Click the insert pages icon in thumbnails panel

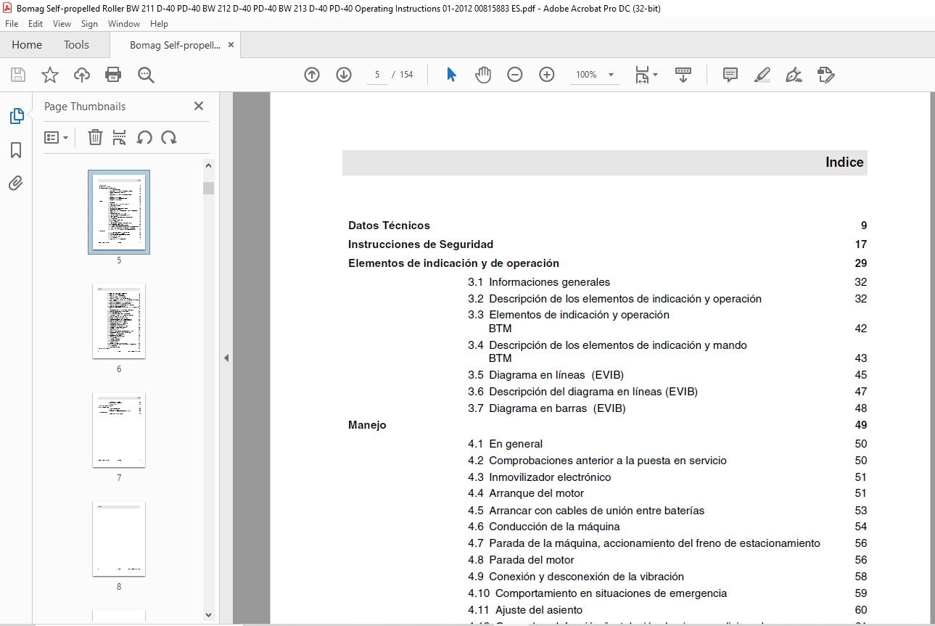point(120,137)
